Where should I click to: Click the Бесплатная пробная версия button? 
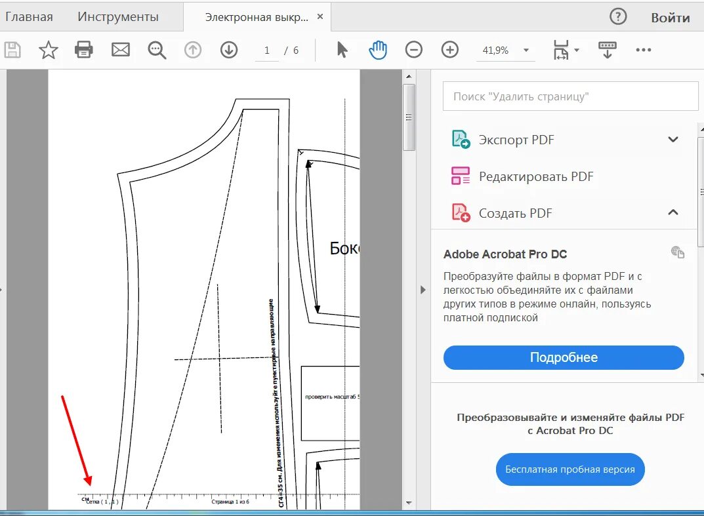(570, 469)
